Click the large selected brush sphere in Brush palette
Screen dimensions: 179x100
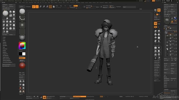tap(5, 13)
